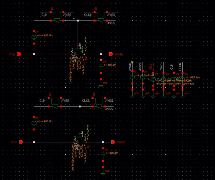Click the ground symbol under source V6
The width and height of the screenshot is (215, 180).
click(182, 97)
